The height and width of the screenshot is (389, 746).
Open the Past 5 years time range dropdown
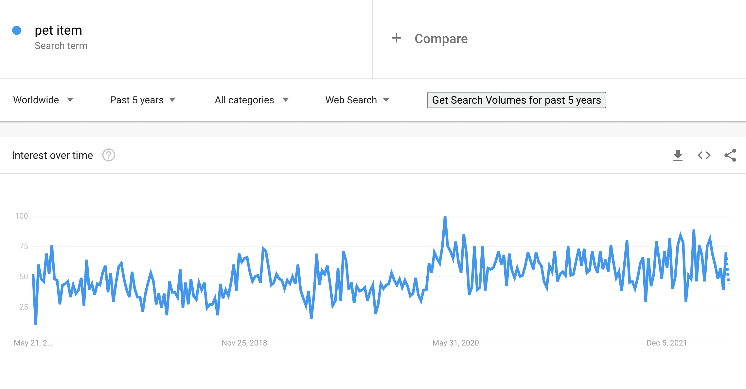143,100
